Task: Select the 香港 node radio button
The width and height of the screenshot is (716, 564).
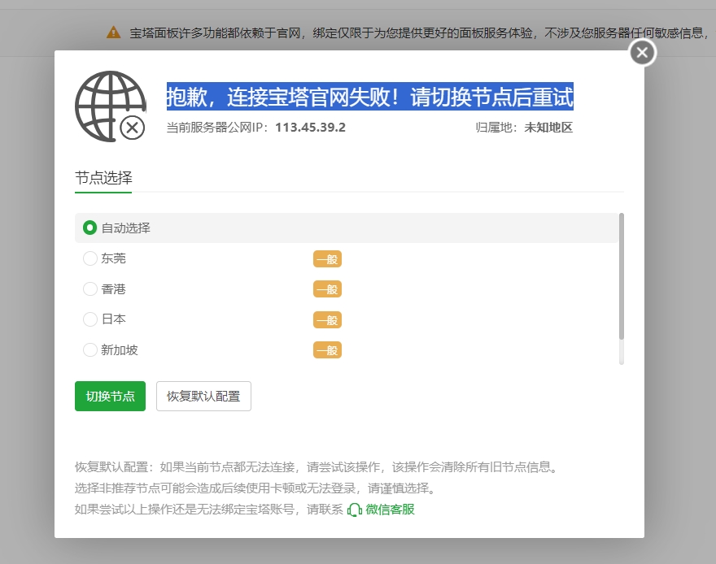Action: pos(89,289)
